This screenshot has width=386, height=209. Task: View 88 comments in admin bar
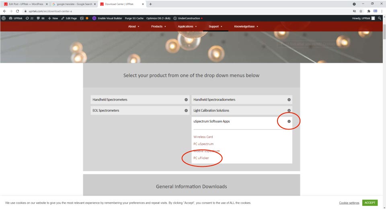click(x=41, y=18)
